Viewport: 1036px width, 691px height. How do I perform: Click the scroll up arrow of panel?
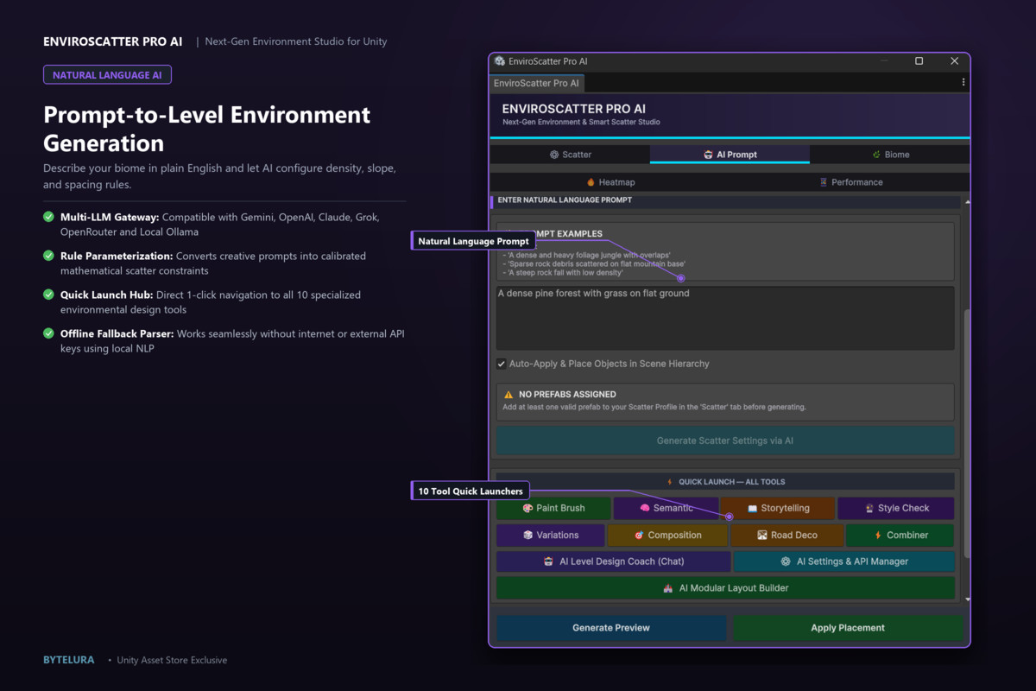pos(967,201)
